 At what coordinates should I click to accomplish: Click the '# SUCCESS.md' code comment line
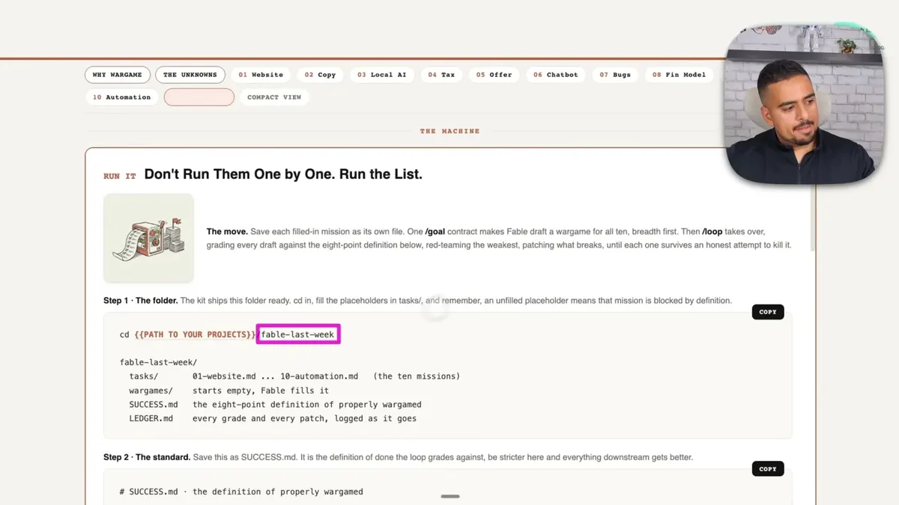pyautogui.click(x=241, y=492)
